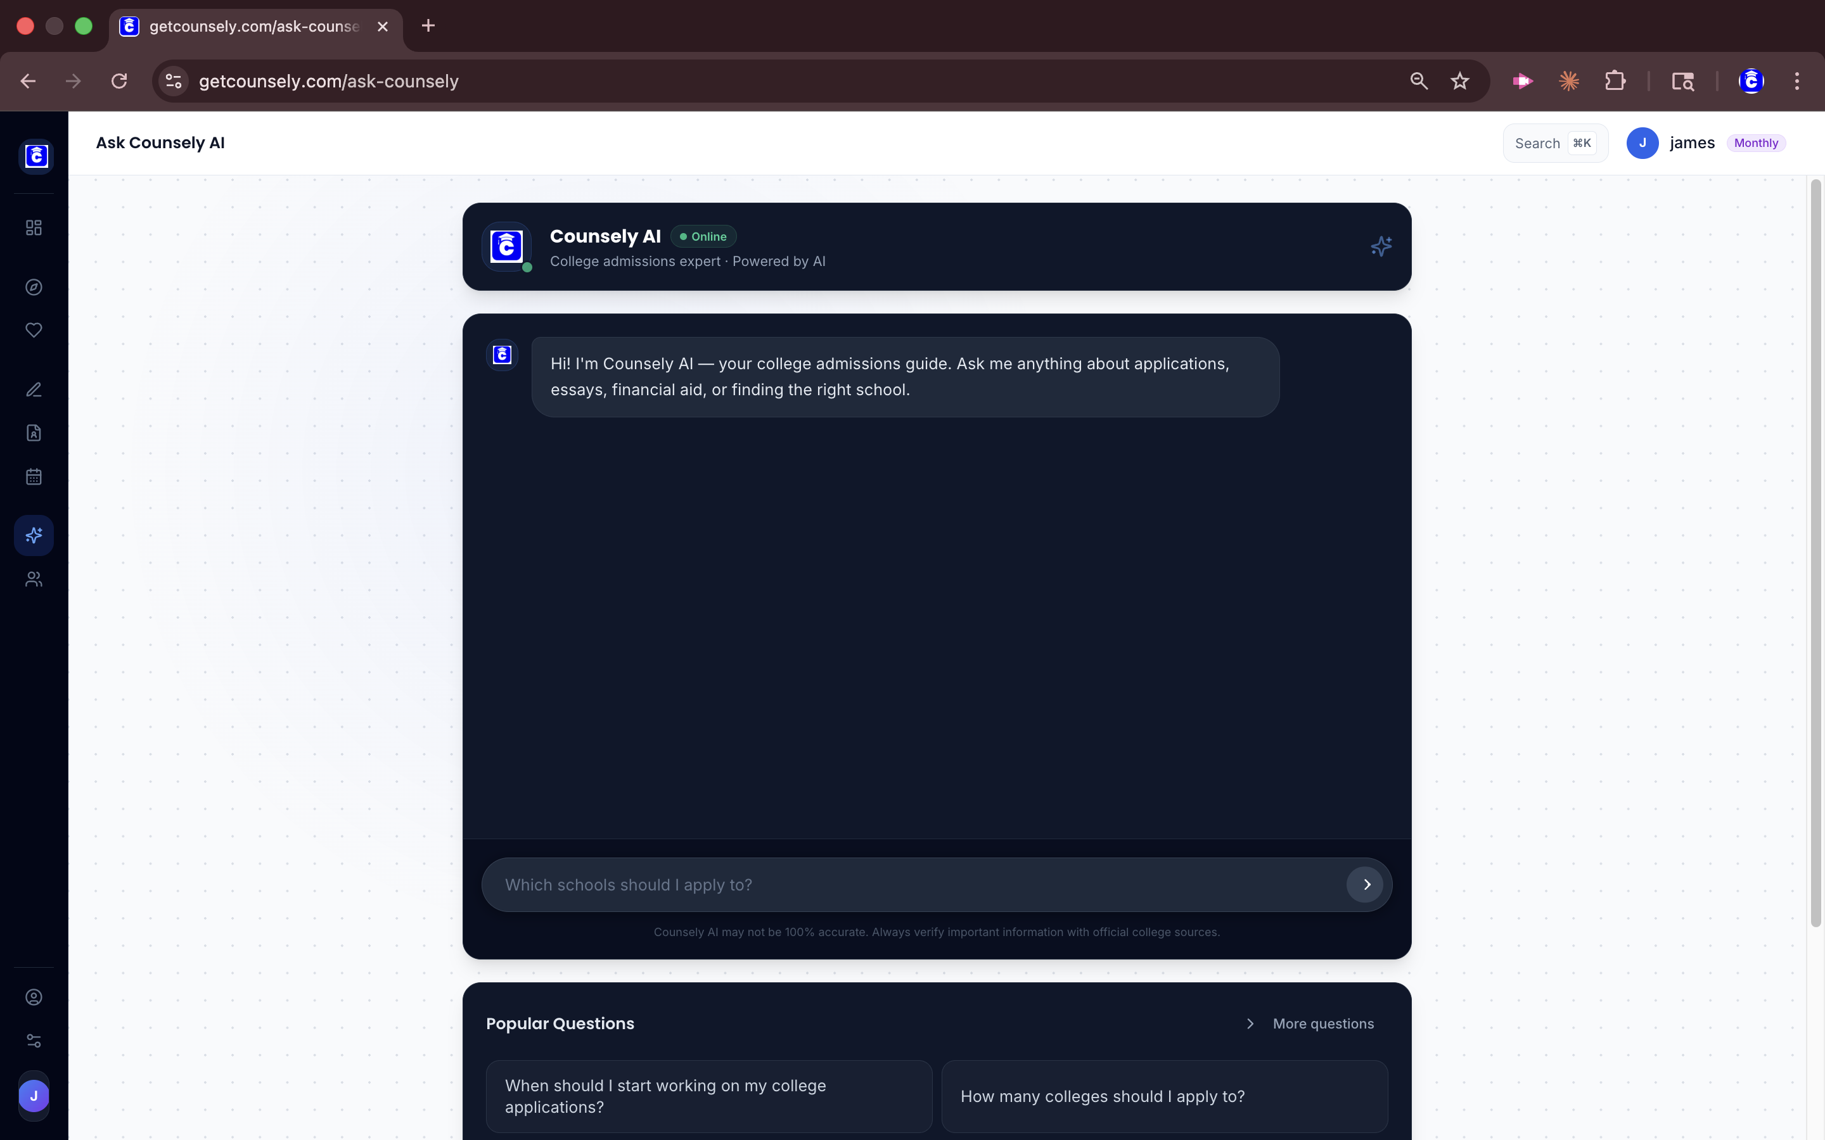
Task: Click the sparkle icon on the Counsely AI header card
Action: click(x=1380, y=246)
